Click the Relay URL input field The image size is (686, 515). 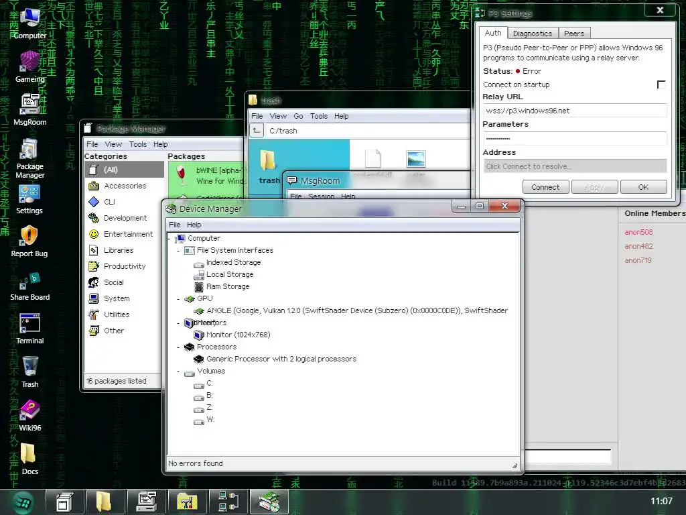coord(575,111)
